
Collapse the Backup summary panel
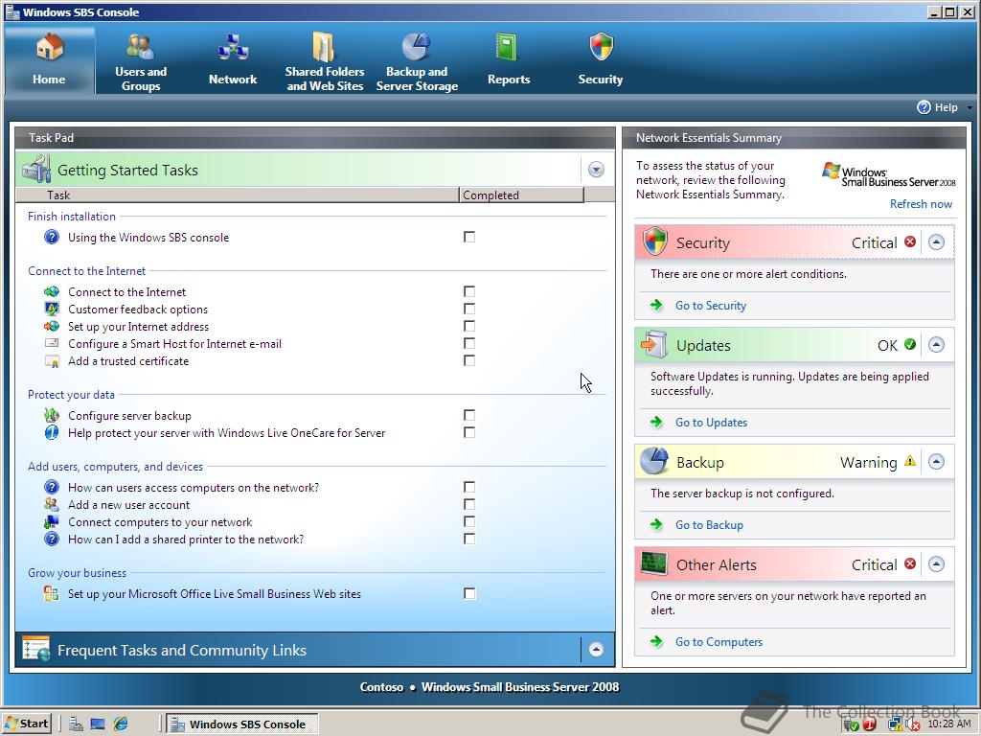(x=936, y=462)
